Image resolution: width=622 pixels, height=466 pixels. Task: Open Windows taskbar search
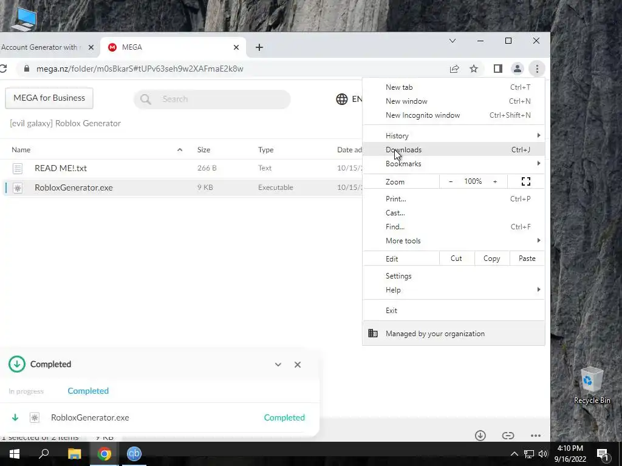coord(44,454)
